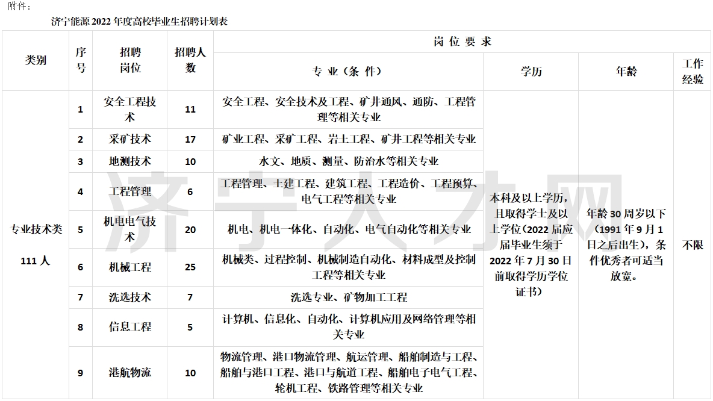The height and width of the screenshot is (401, 713).
Task: Select the 工程管理 position cell
Action: point(129,191)
